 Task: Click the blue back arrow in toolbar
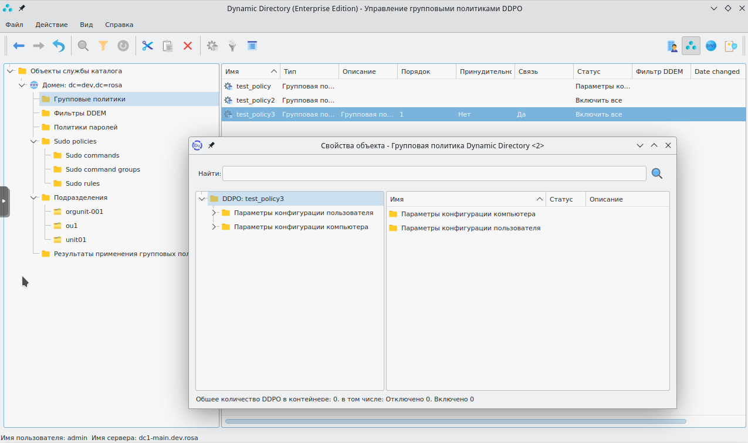pyautogui.click(x=19, y=46)
